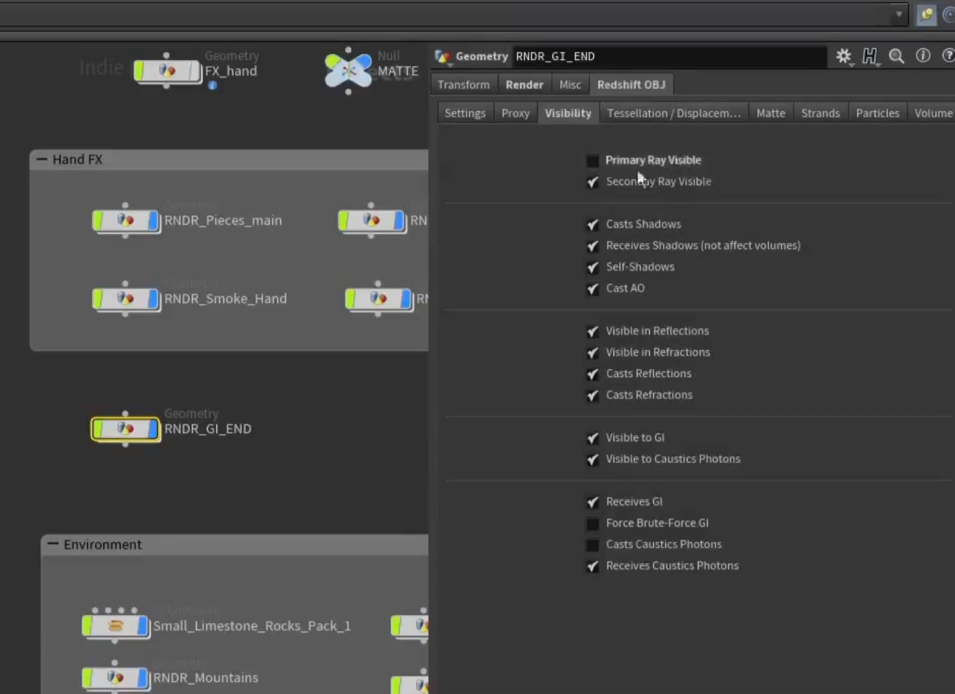Uncheck Casts Shadows option

coord(592,225)
